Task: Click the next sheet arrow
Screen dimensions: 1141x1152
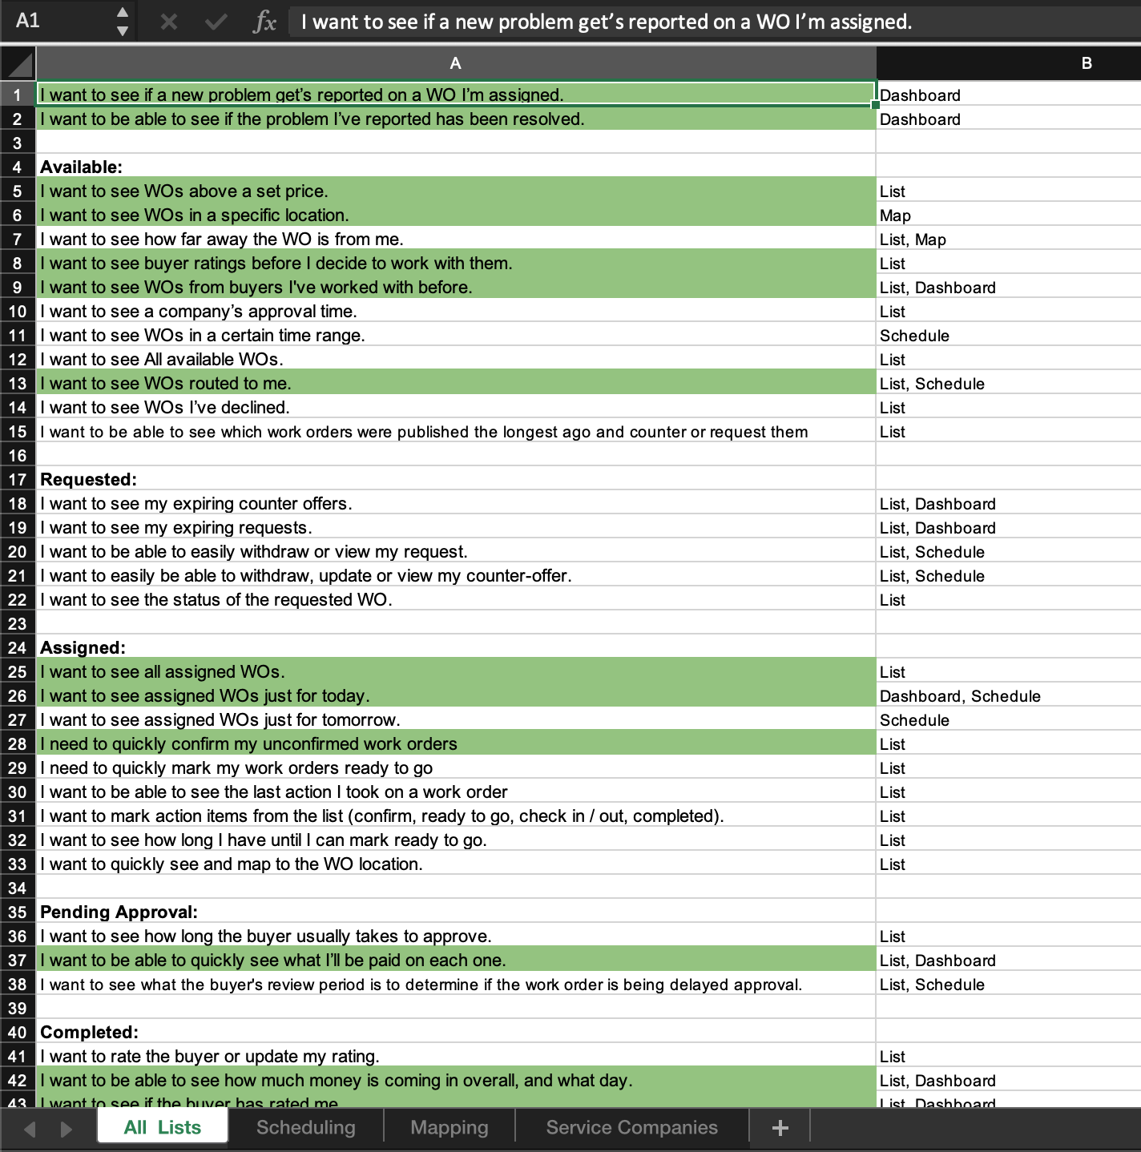Action: (67, 1129)
